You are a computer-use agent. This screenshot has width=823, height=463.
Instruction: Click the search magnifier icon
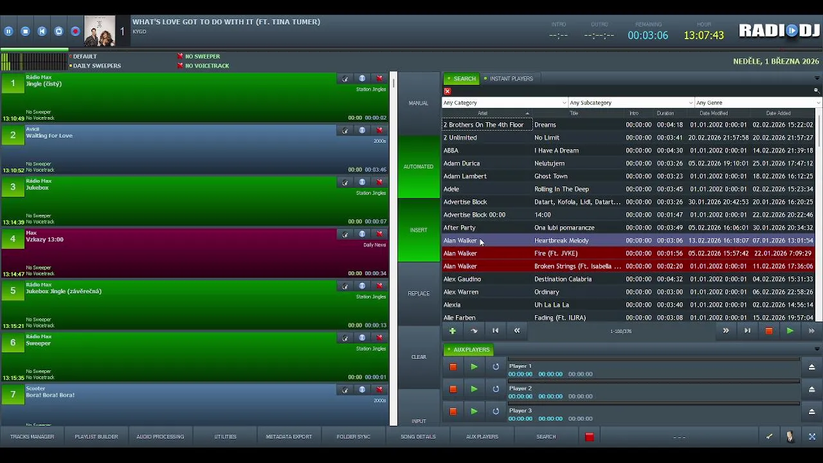pos(817,91)
